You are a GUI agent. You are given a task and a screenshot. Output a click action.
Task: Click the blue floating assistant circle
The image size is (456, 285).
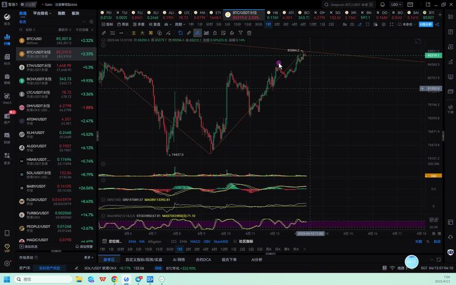(x=411, y=262)
